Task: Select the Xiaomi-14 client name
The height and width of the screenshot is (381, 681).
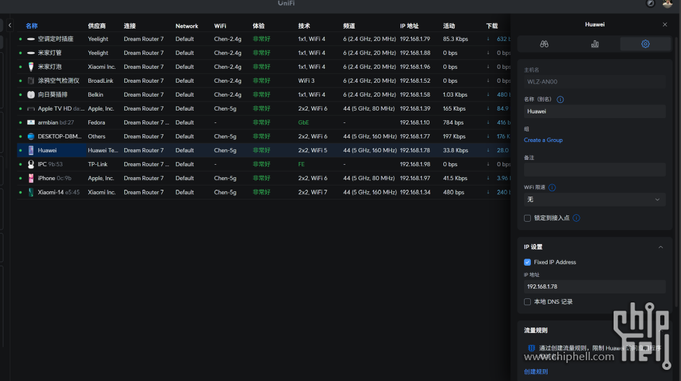Action: [50, 192]
